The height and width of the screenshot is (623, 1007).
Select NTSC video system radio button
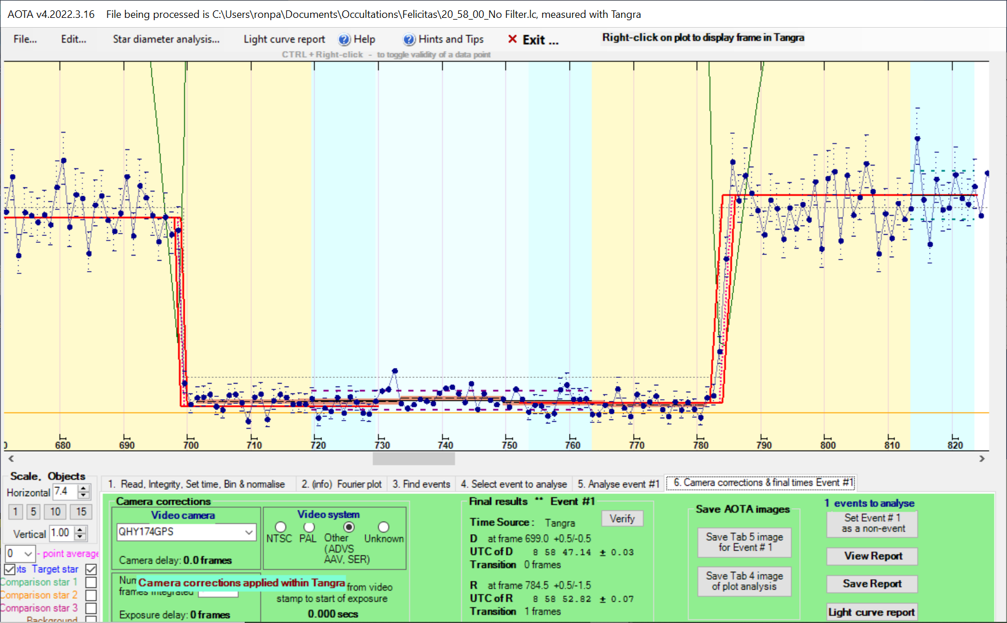click(280, 527)
